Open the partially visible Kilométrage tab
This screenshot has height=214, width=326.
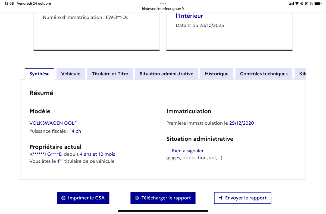302,74
